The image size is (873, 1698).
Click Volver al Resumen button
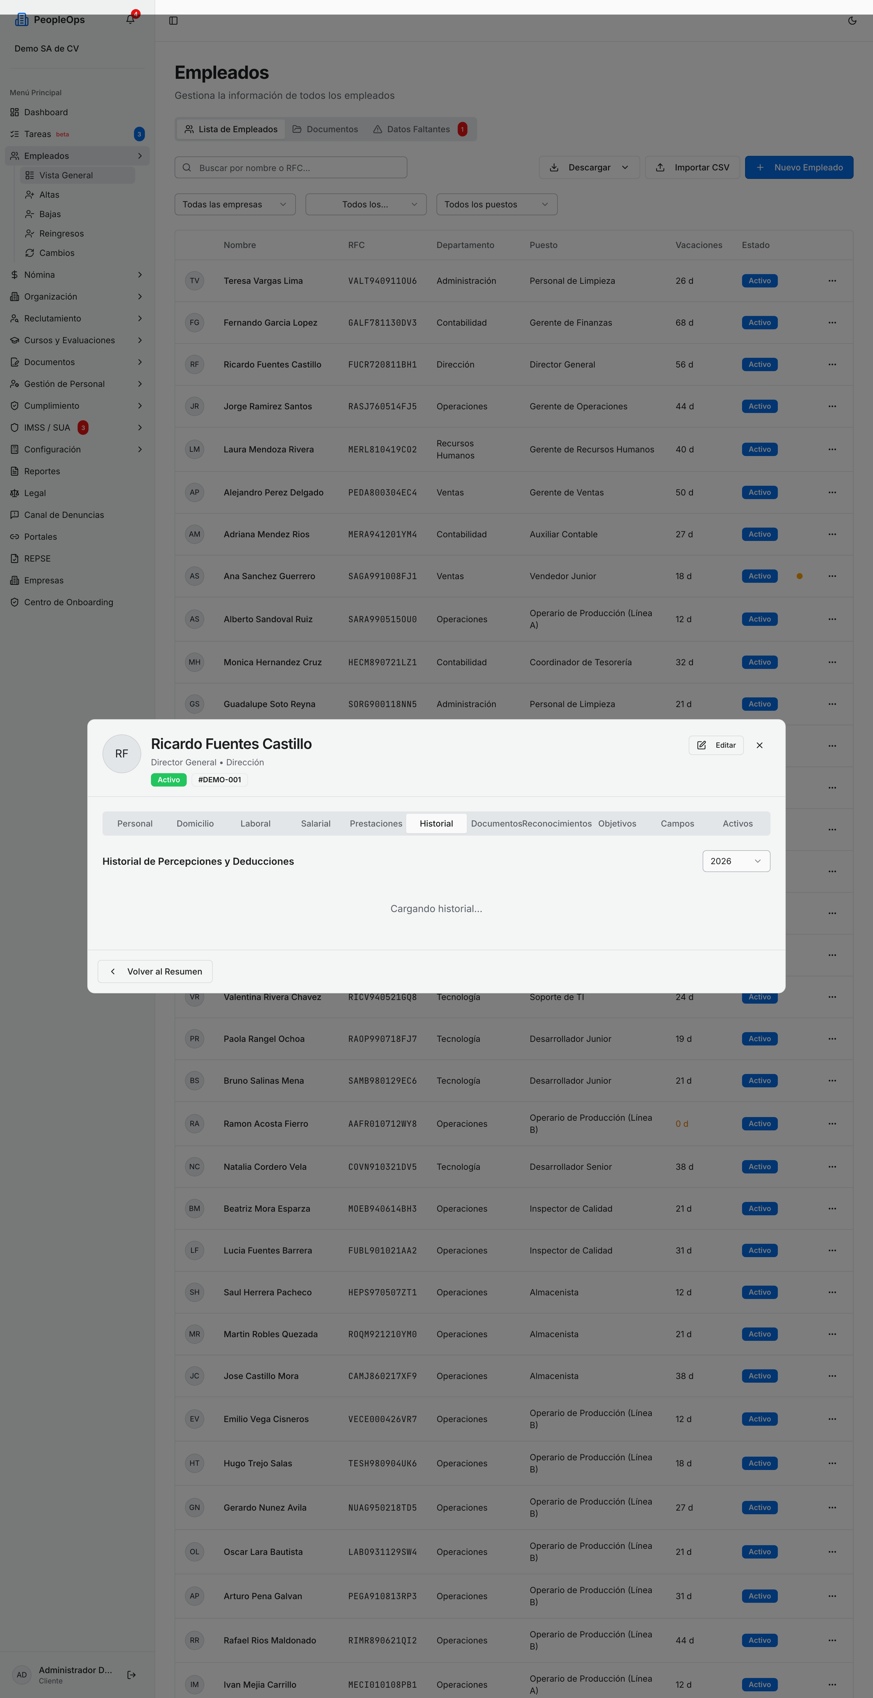[155, 971]
